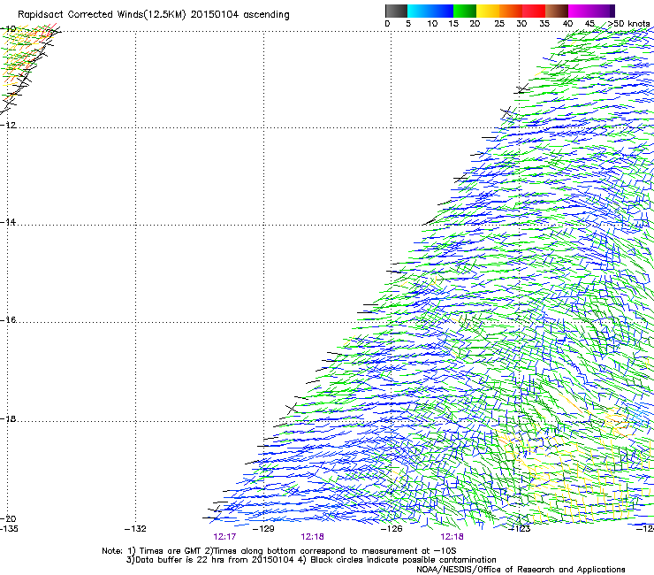654x575 pixels.
Task: Click the longitude label -132
Action: coord(135,529)
